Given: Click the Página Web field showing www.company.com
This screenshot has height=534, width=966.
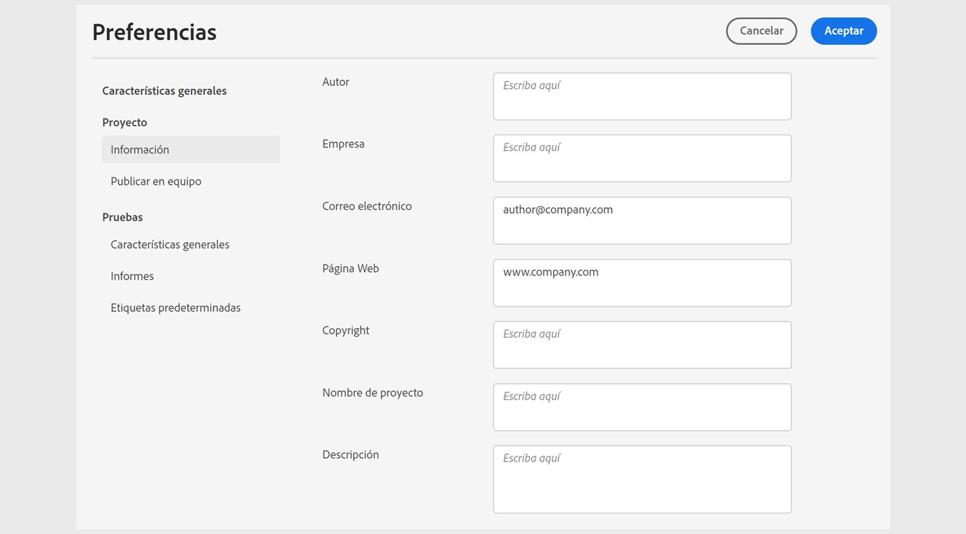Looking at the screenshot, I should coord(642,283).
